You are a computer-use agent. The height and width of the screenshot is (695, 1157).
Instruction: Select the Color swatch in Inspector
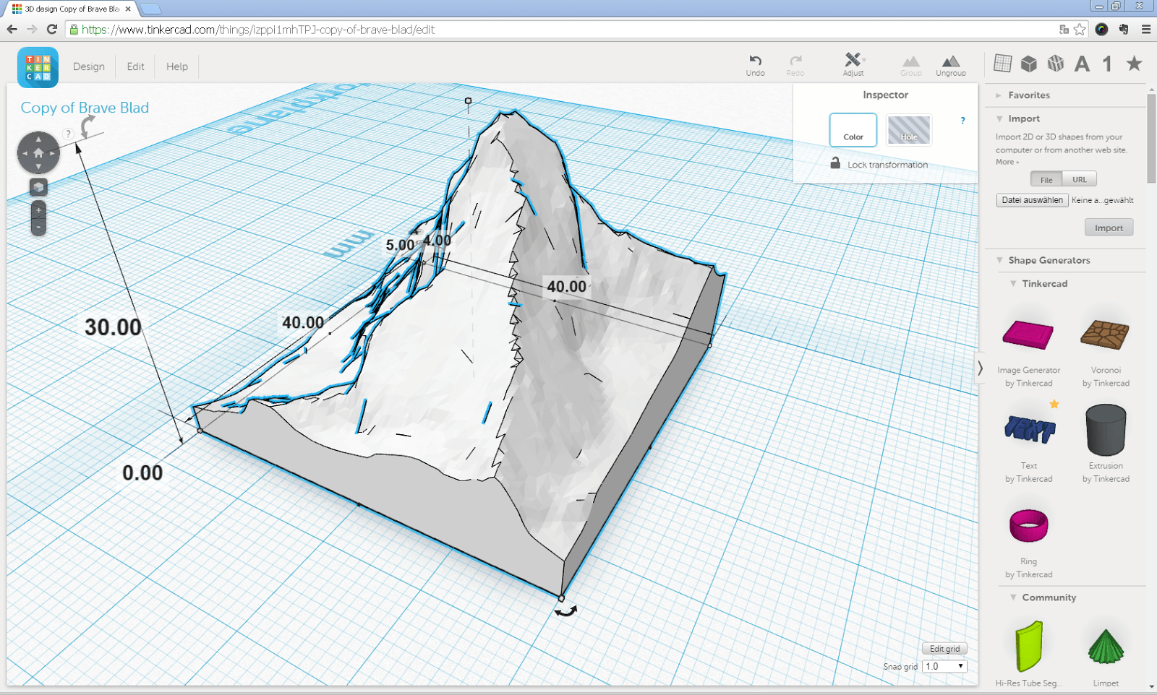click(853, 130)
